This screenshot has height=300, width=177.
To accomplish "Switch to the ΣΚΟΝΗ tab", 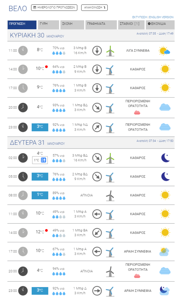I will click(72, 25).
